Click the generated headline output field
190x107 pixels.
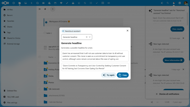point(95,67)
